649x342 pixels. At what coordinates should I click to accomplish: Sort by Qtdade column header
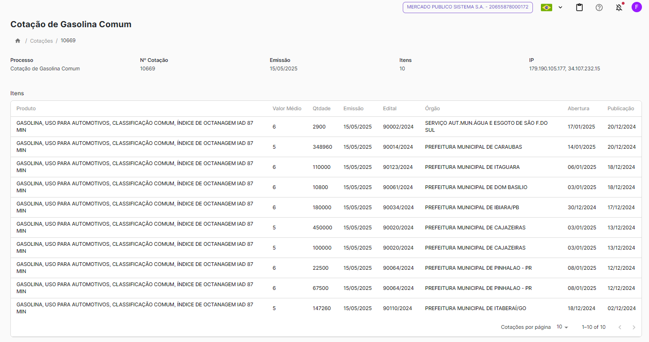pos(321,108)
